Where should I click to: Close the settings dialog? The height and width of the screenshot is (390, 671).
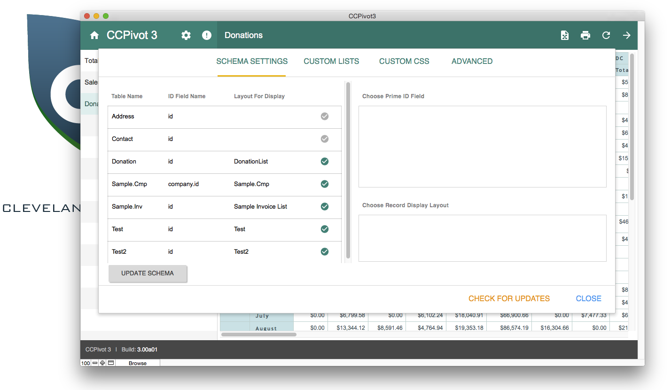(589, 299)
